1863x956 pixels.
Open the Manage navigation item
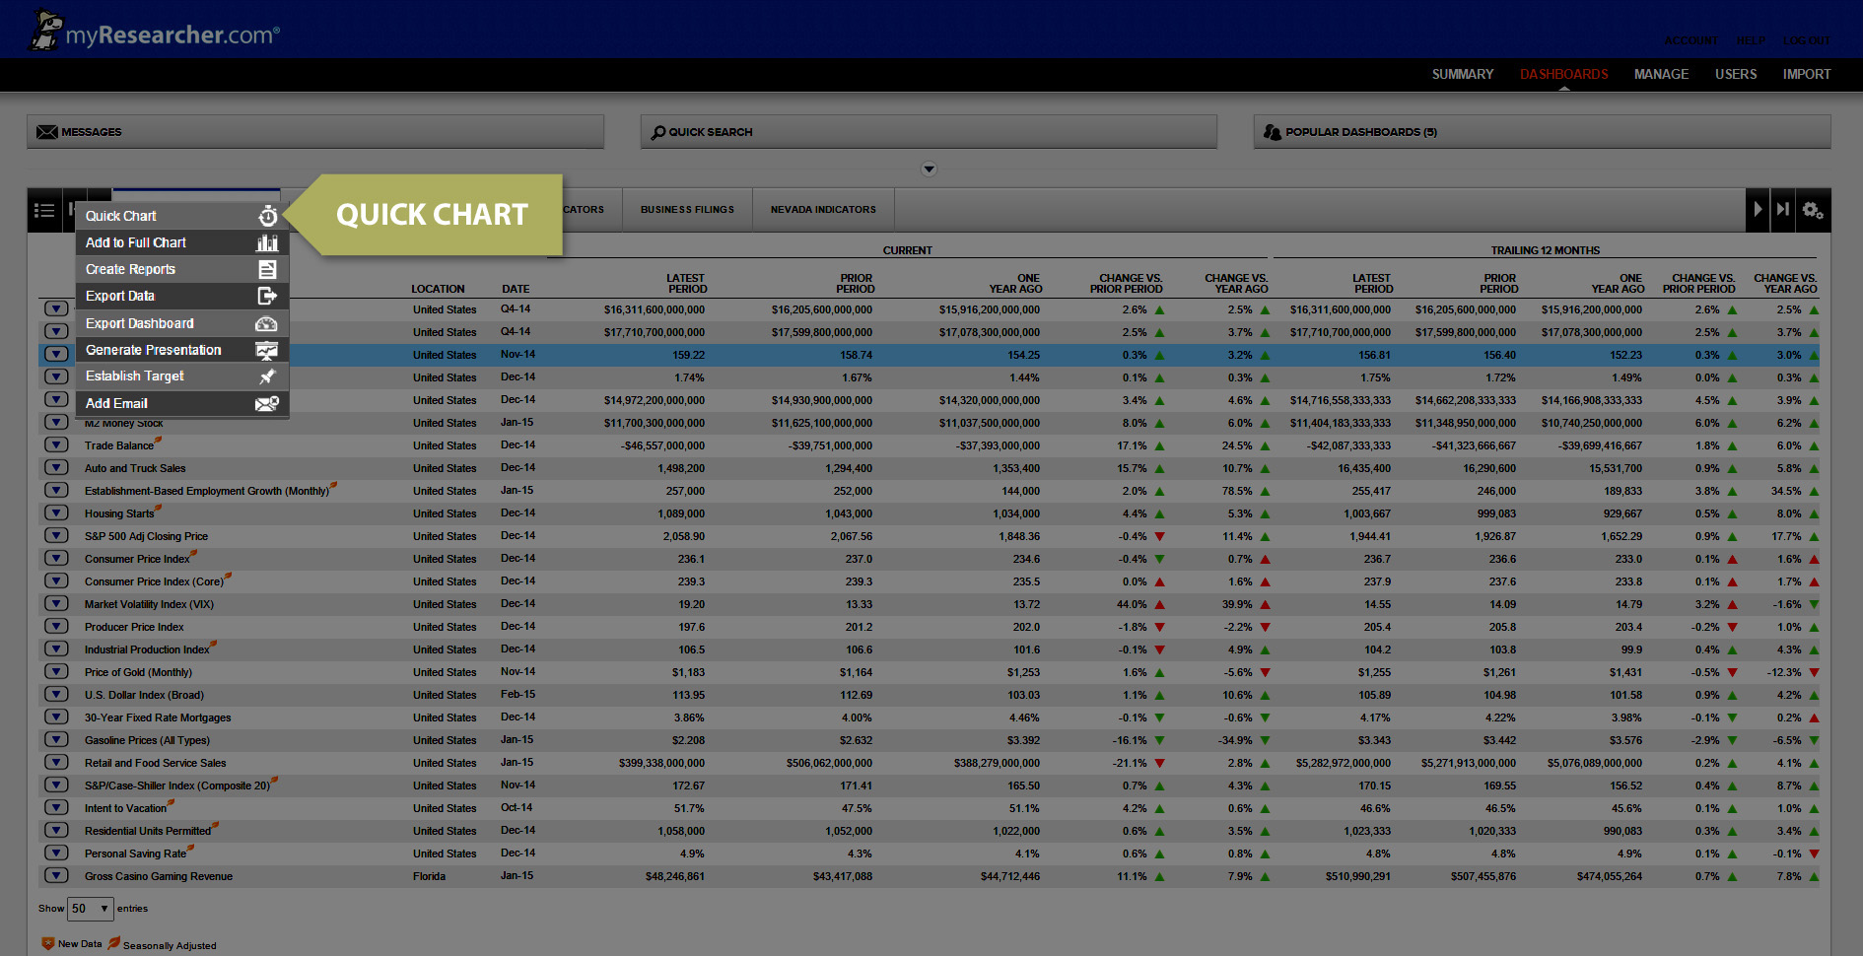[x=1661, y=74]
